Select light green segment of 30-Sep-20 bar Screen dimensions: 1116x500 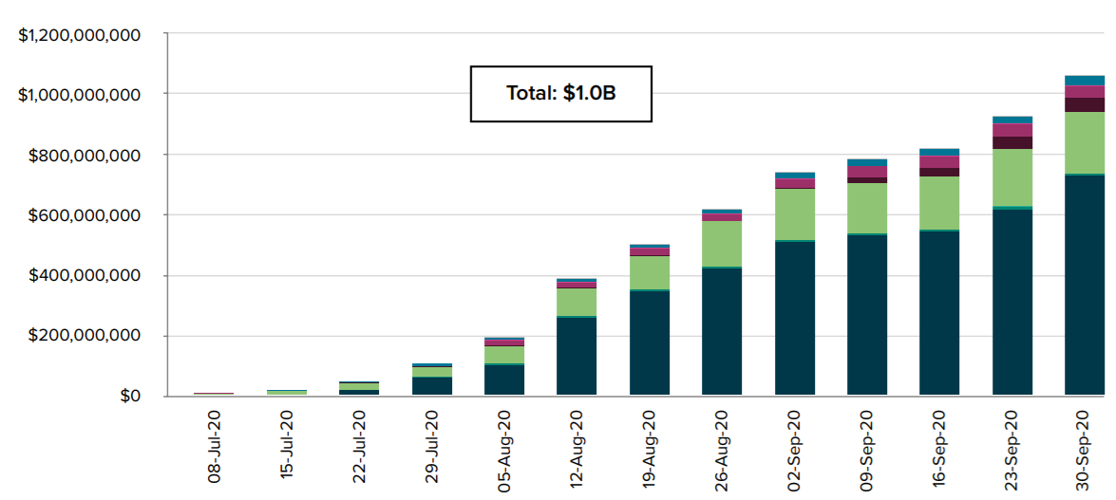1085,142
